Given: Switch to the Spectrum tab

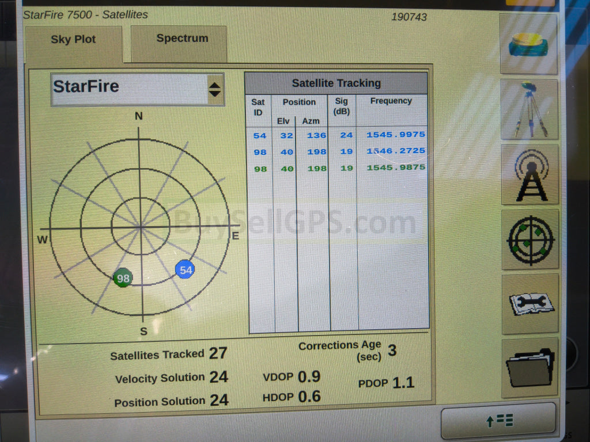Looking at the screenshot, I should pyautogui.click(x=182, y=39).
